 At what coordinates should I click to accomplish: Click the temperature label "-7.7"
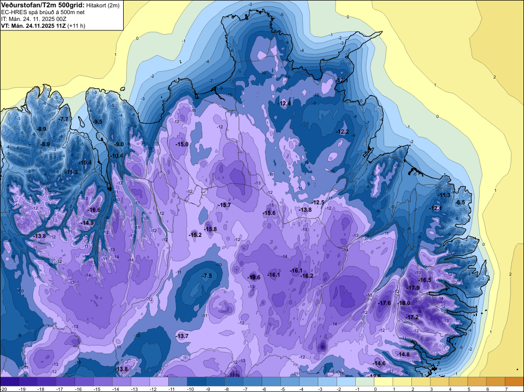[x=63, y=119]
